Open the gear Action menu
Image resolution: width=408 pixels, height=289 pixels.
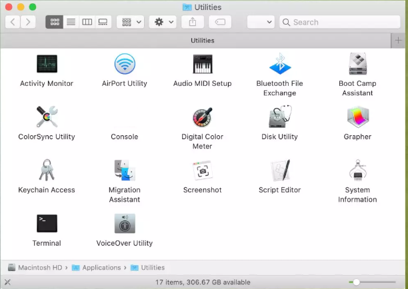(x=163, y=22)
